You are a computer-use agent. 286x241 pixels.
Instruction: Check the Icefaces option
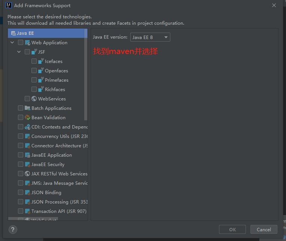(34, 61)
